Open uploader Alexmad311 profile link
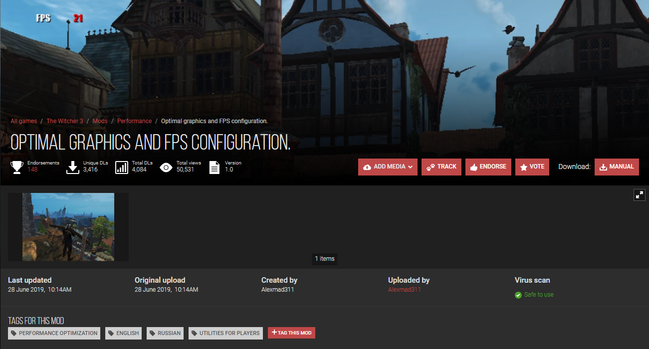The height and width of the screenshot is (349, 649). [405, 290]
